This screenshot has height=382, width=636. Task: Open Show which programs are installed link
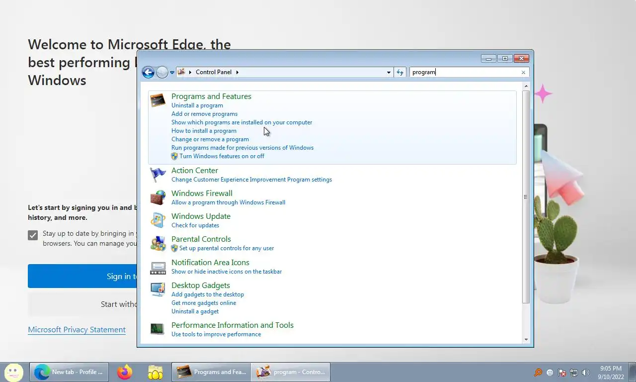coord(241,122)
